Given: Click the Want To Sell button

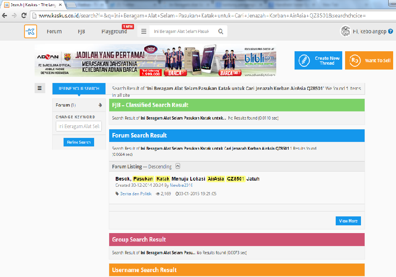Looking at the screenshot, I should (369, 61).
